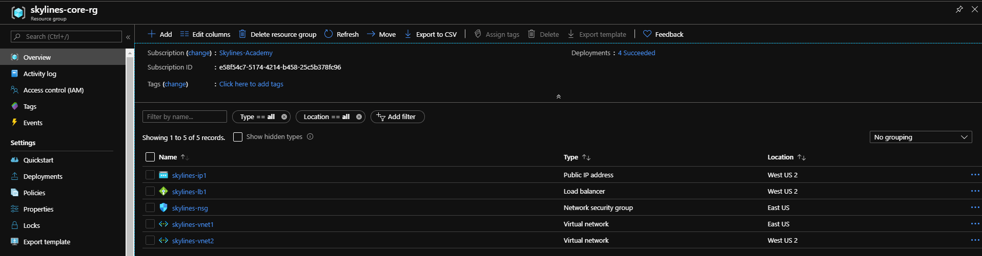Viewport: 982px width, 256px height.
Task: Open Edit columns in toolbar
Action: pyautogui.click(x=205, y=34)
